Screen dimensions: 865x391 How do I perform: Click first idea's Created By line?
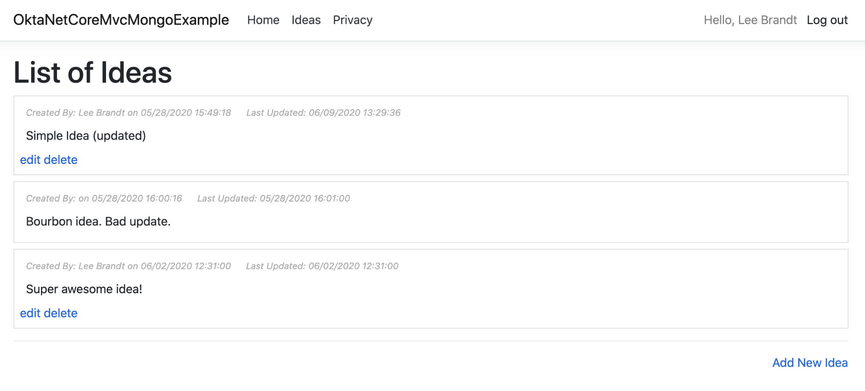(x=128, y=113)
